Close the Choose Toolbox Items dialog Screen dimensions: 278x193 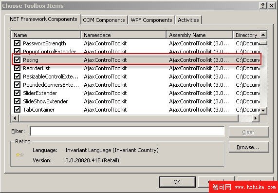[272, 6]
